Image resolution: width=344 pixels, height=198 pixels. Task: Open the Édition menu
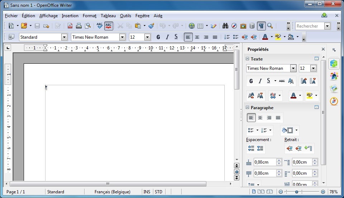[28, 16]
